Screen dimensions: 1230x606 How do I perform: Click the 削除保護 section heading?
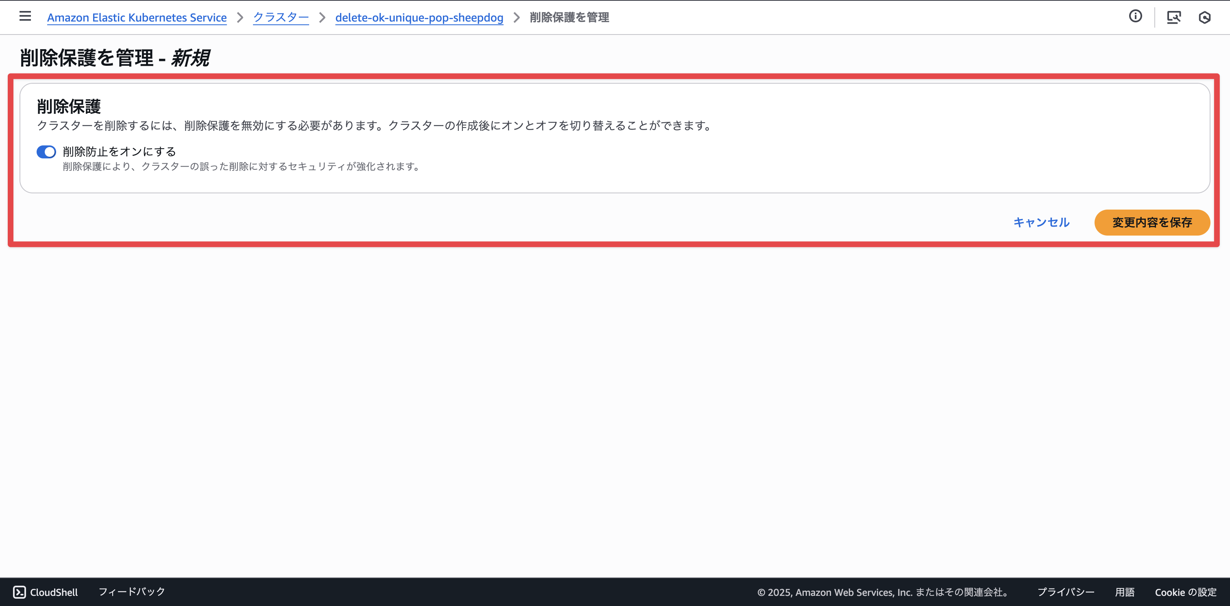click(69, 106)
